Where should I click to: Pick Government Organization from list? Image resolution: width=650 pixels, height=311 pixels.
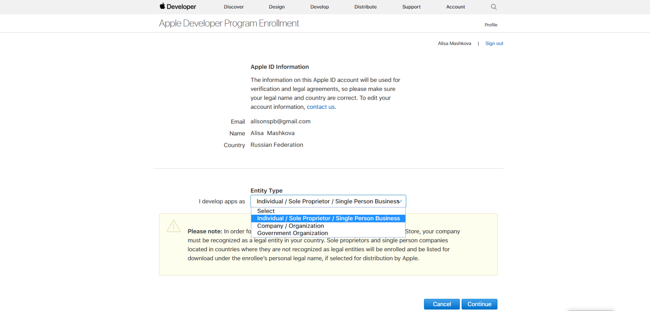(x=292, y=233)
